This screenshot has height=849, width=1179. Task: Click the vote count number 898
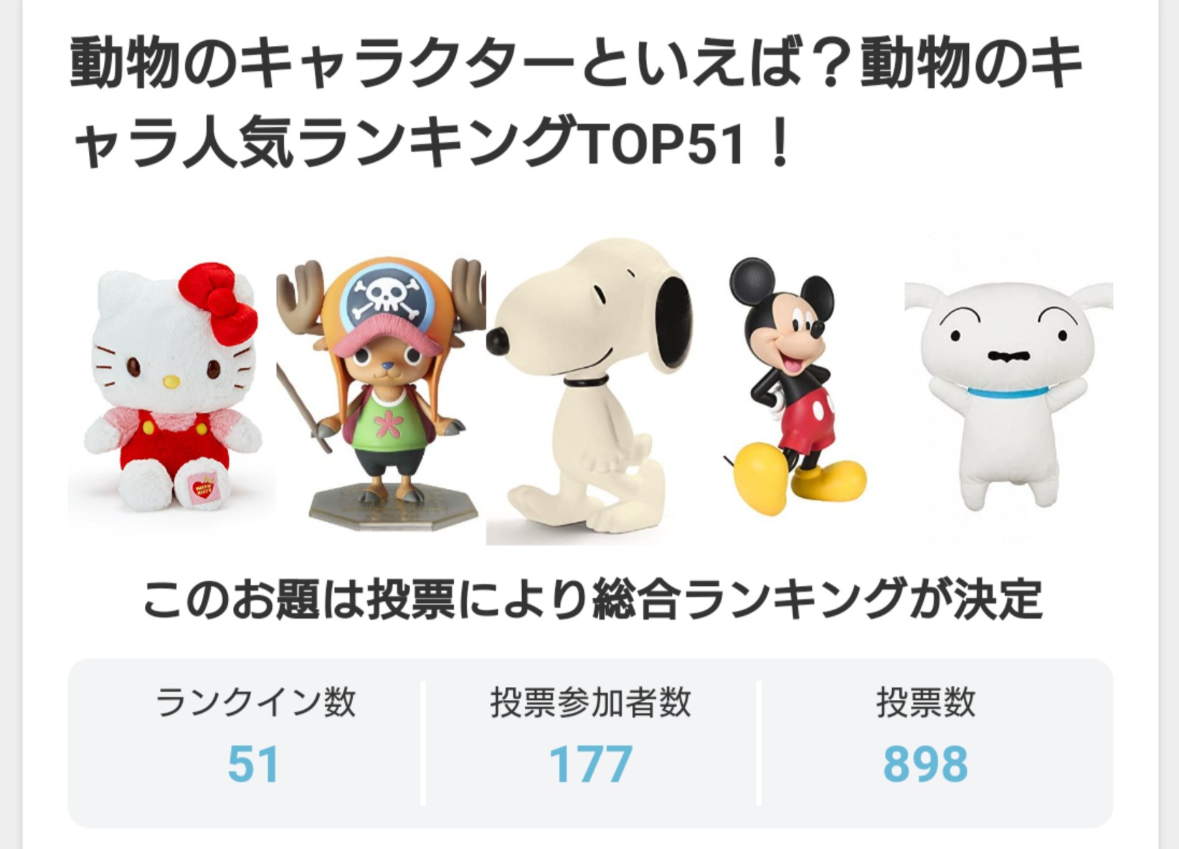[926, 764]
